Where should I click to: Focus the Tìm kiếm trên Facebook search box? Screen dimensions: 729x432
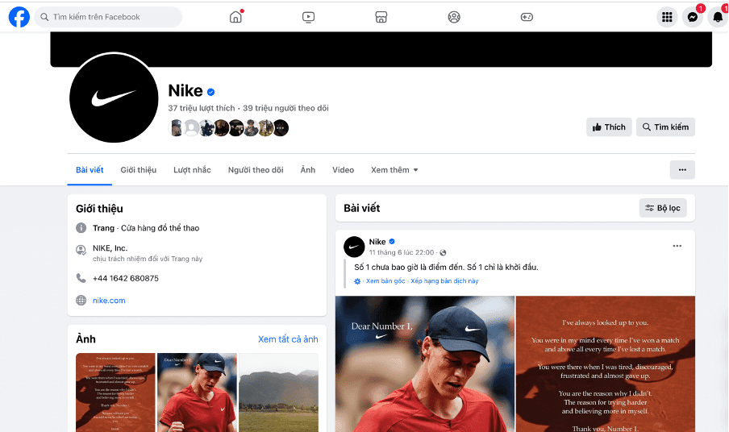pyautogui.click(x=108, y=17)
